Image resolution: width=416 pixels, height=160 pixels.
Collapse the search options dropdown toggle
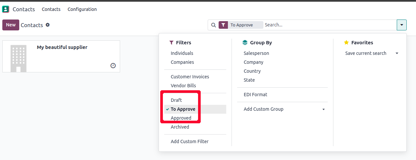pos(401,25)
